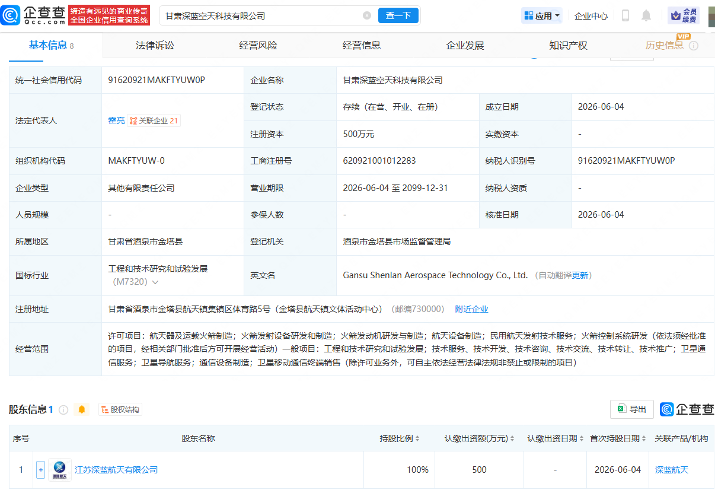Open the 股权结构 button
This screenshot has width=715, height=490.
pyautogui.click(x=120, y=409)
